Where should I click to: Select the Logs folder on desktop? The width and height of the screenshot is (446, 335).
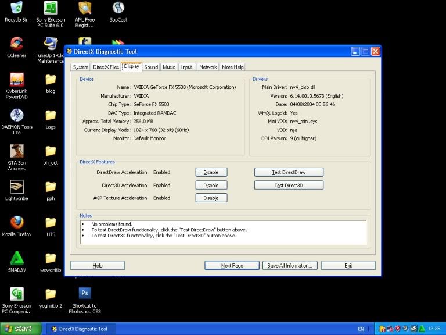click(x=51, y=119)
